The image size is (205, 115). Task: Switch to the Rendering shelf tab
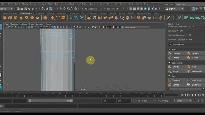[74, 13]
